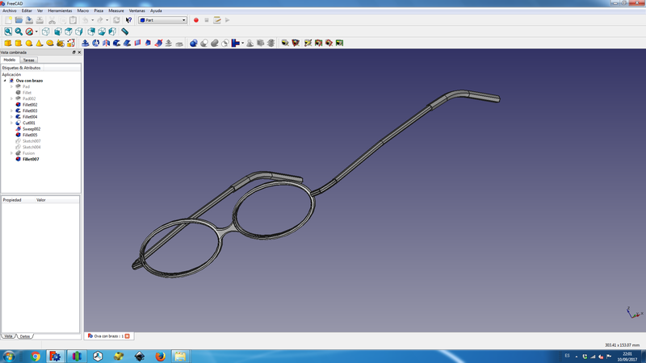Click the Refresh/recompute icon
646x363 pixels.
pyautogui.click(x=116, y=20)
